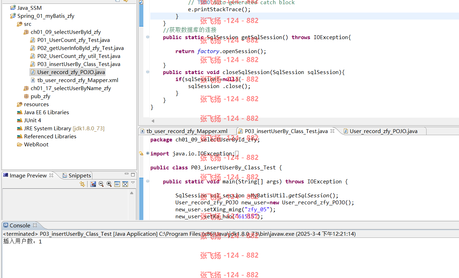Click the Java_SSM project folder icon
The width and height of the screenshot is (459, 278).
[x=13, y=8]
